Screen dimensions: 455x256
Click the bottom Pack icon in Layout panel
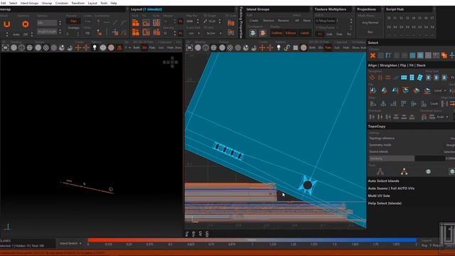(x=136, y=32)
